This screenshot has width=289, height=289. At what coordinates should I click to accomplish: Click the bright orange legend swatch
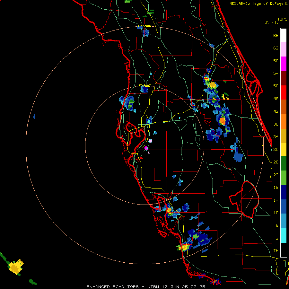pyautogui.click(x=284, y=121)
